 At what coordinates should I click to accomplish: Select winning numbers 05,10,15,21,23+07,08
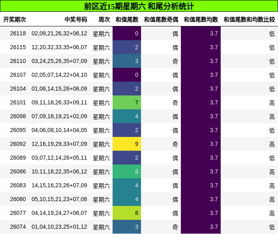59,199
